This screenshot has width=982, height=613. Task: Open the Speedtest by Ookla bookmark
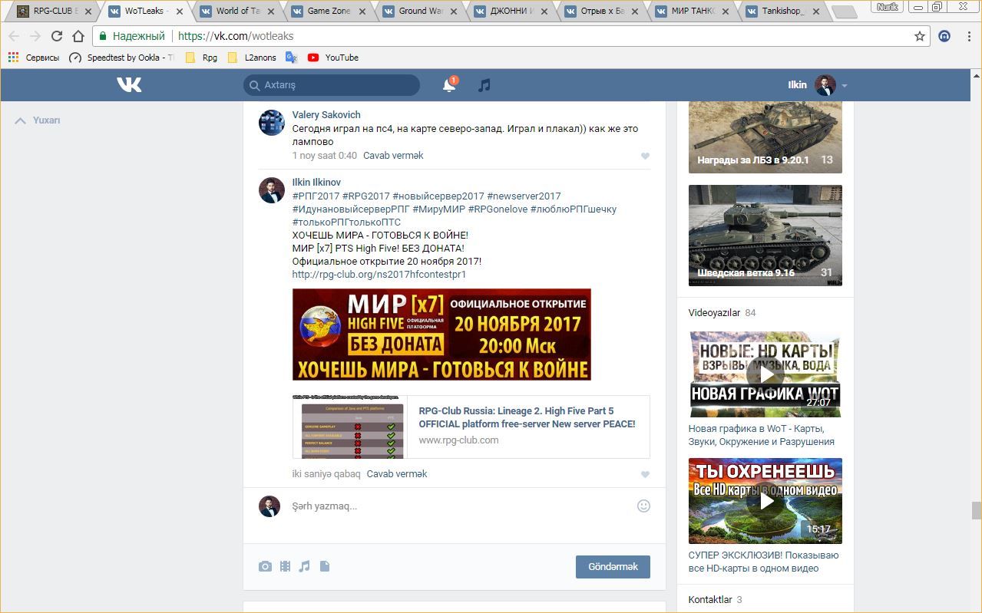pyautogui.click(x=121, y=58)
